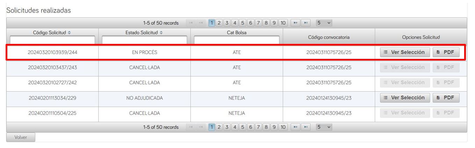Open rows-per-page dropdown in top paginator

(x=324, y=23)
